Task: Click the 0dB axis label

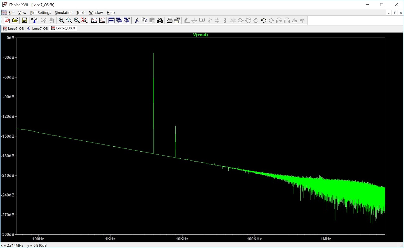Action: click(x=10, y=38)
